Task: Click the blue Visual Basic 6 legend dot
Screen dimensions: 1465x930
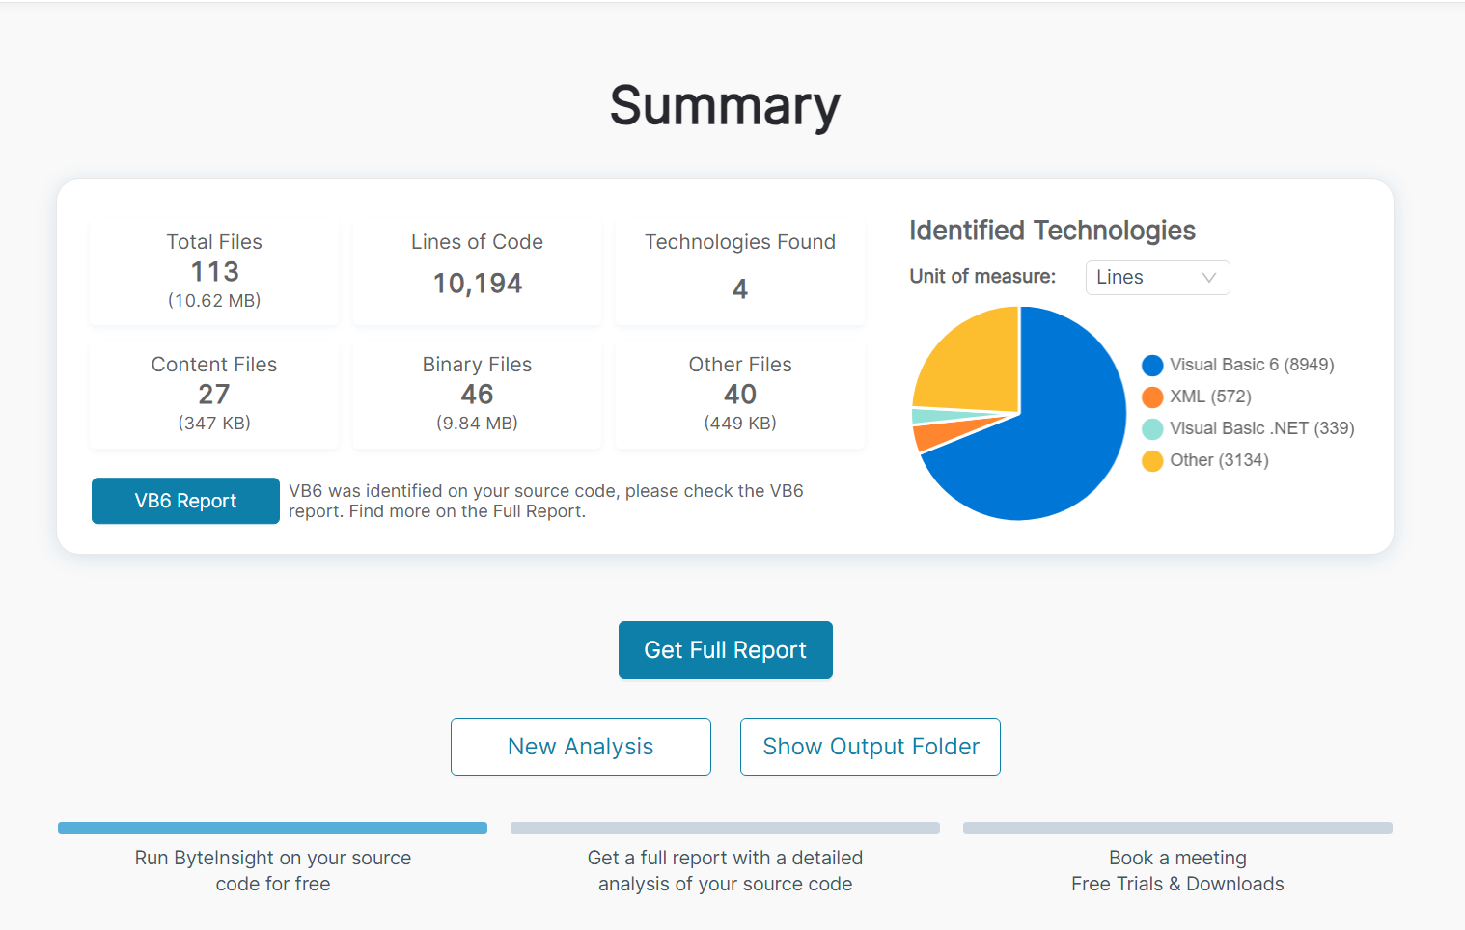Action: pyautogui.click(x=1152, y=365)
